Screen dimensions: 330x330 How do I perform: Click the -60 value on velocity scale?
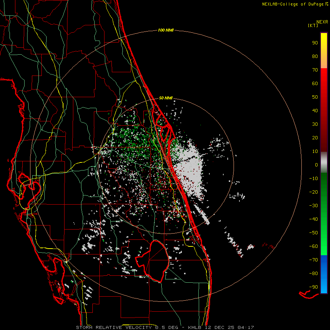click(x=313, y=246)
